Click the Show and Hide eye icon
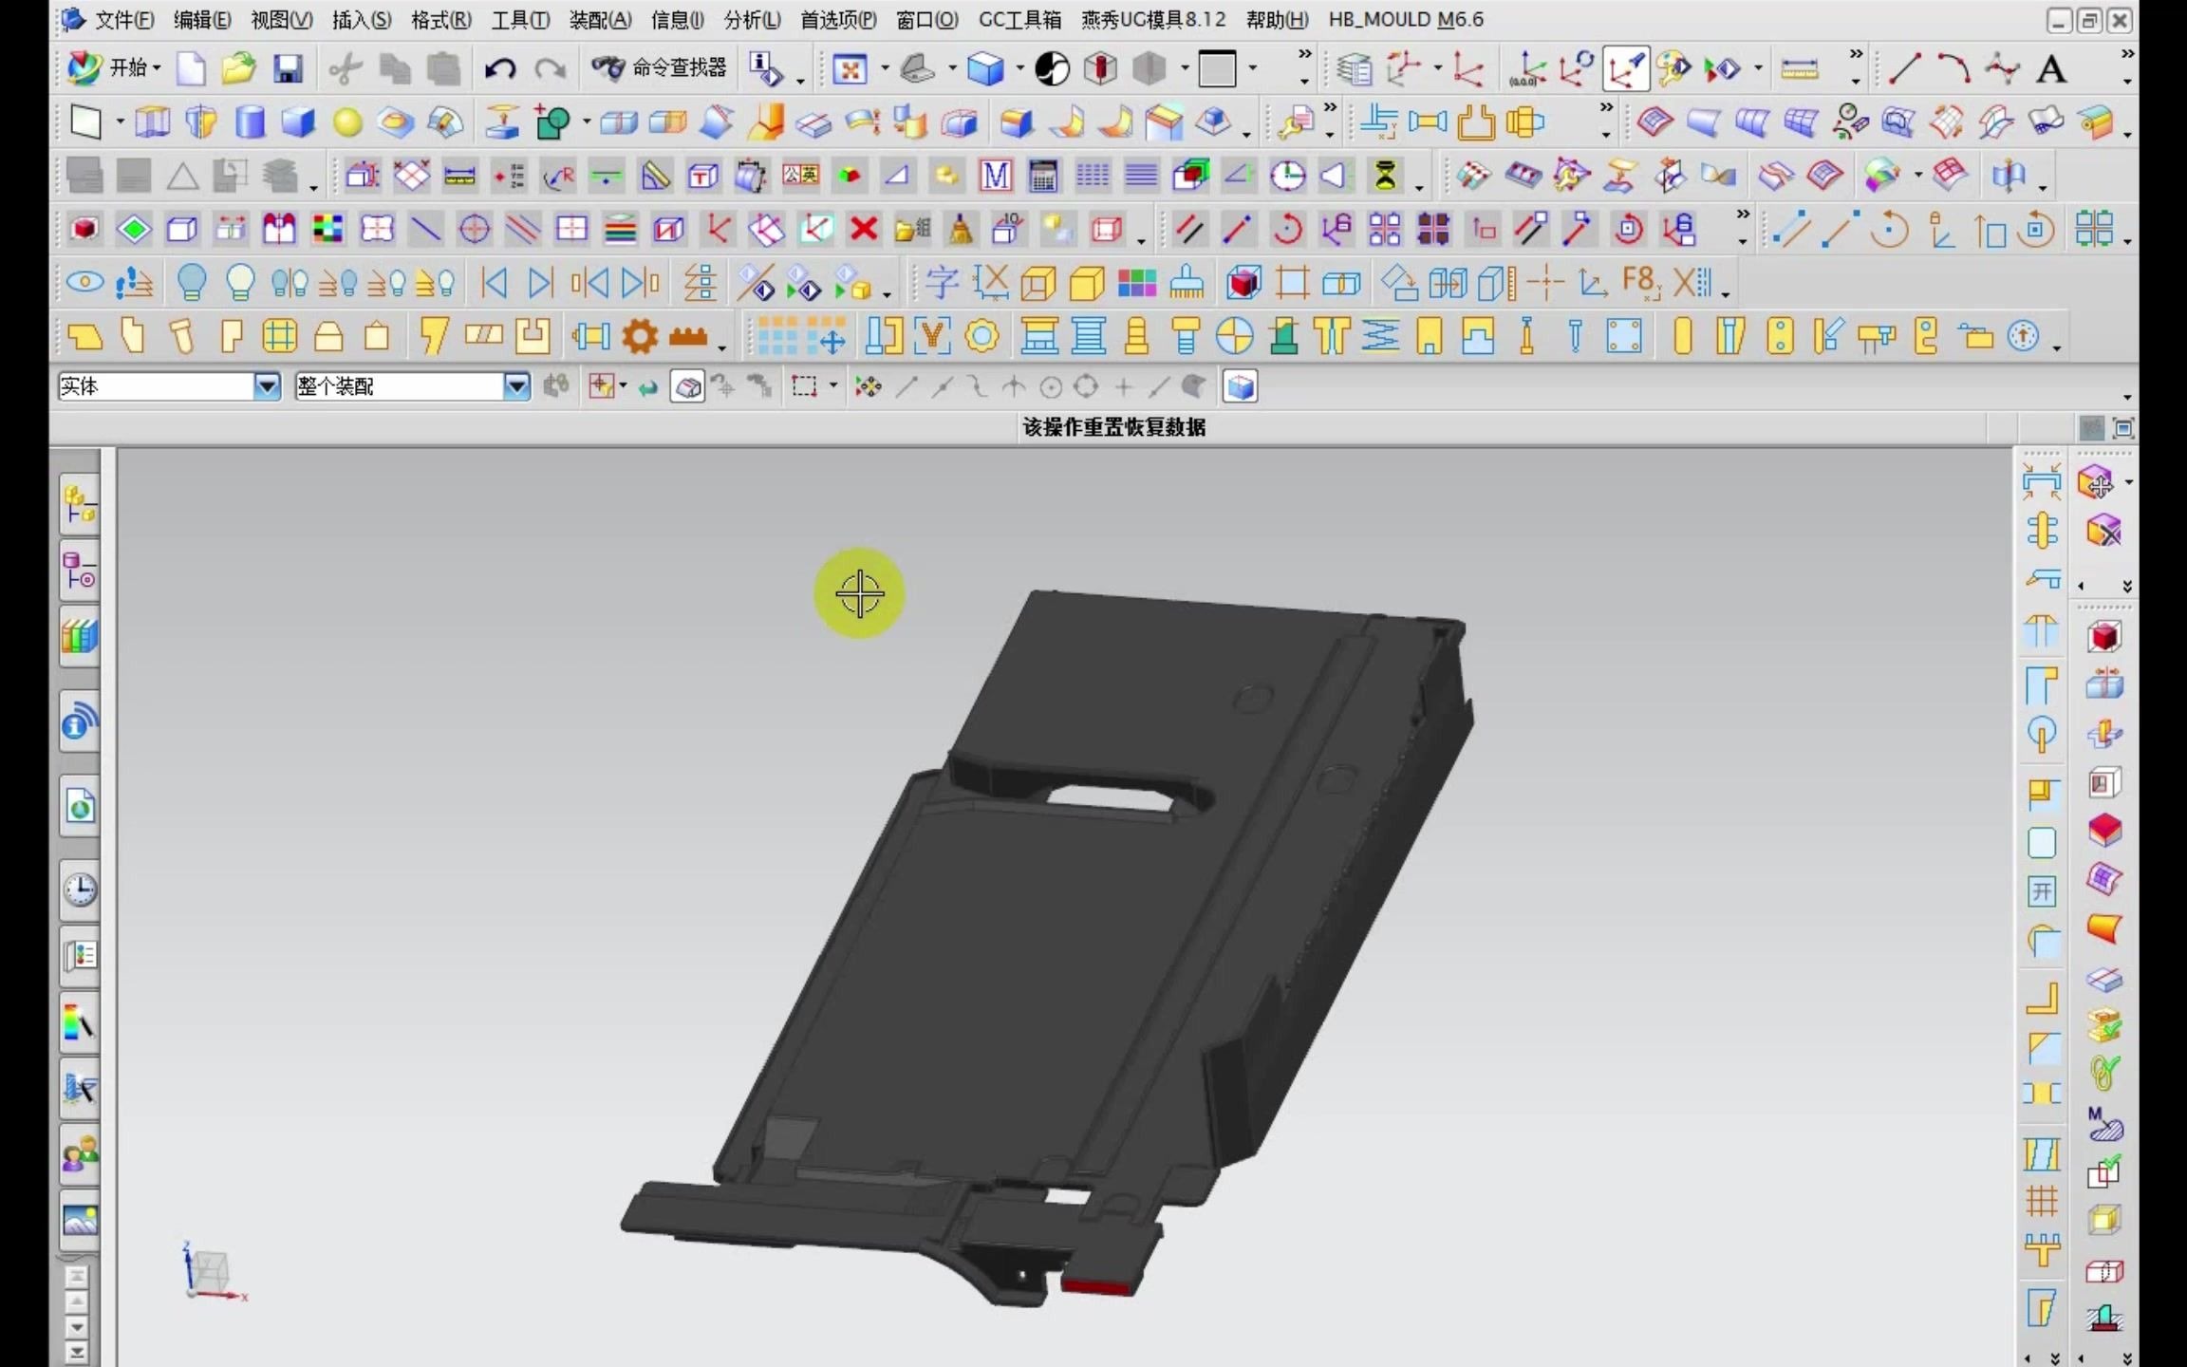 coord(84,282)
